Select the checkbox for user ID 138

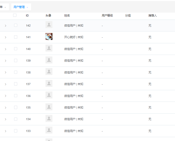click(16, 72)
